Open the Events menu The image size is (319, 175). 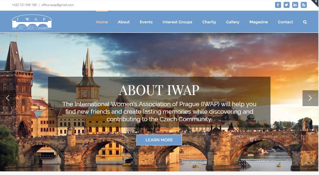tap(146, 22)
